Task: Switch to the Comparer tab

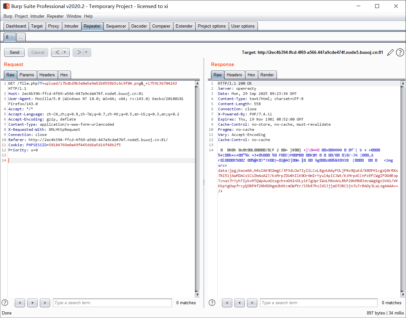Action: click(161, 26)
